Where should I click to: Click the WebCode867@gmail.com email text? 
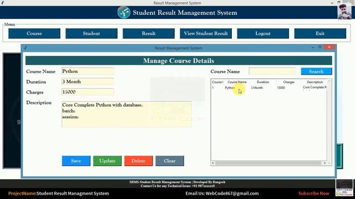[x=232, y=193]
